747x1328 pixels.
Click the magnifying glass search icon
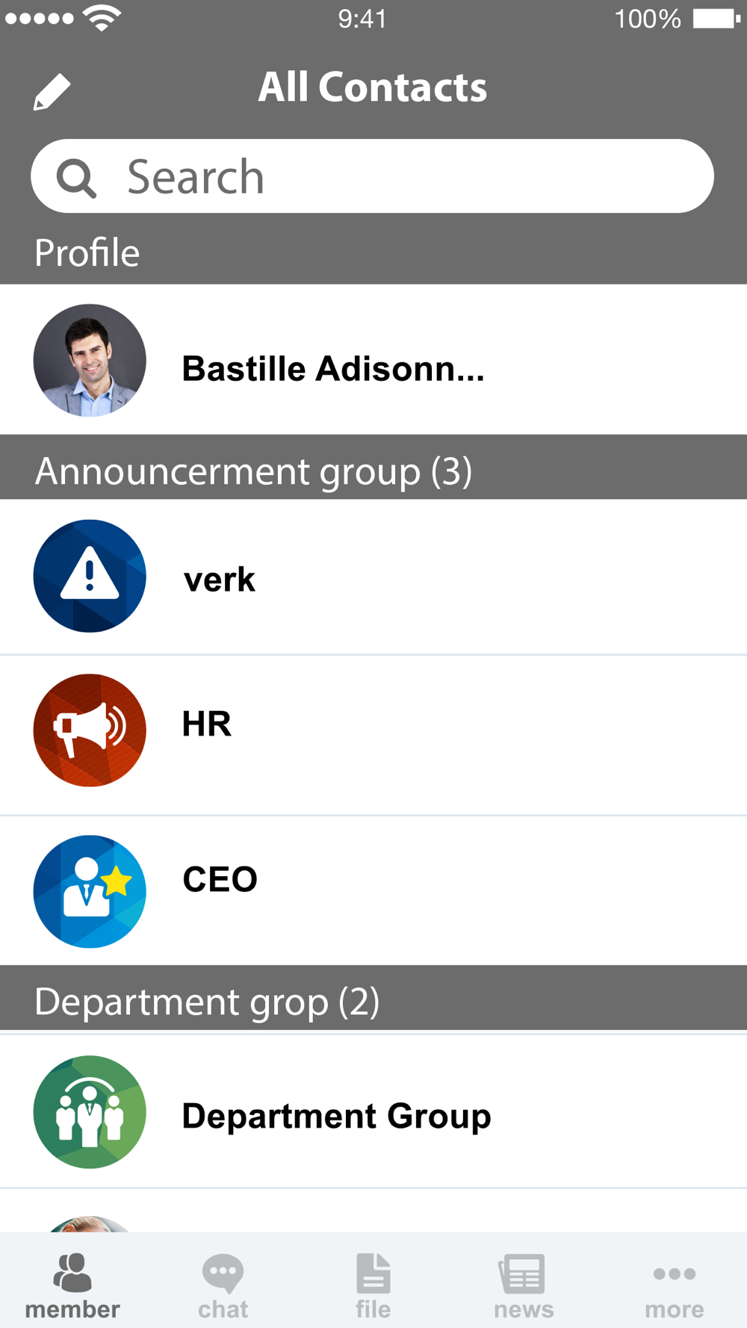76,178
